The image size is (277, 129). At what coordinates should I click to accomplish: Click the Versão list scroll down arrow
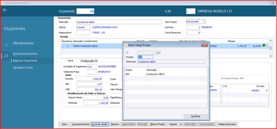270,56
